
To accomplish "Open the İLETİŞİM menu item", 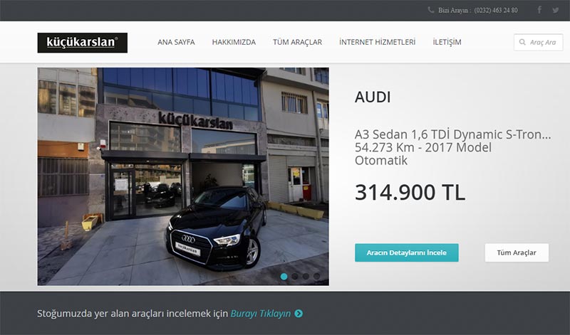I will tap(447, 42).
